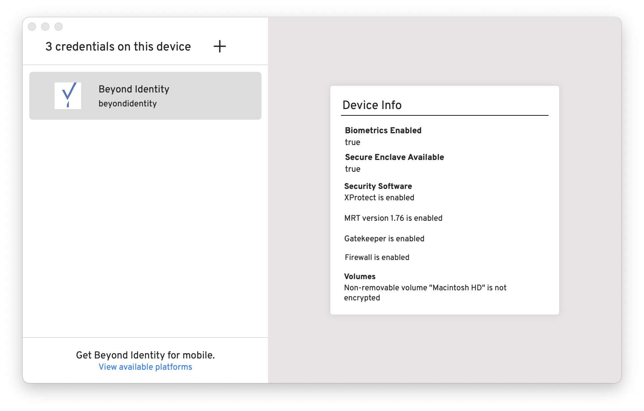Select the Beyond Identity credential row
This screenshot has height=411, width=644.
point(145,96)
